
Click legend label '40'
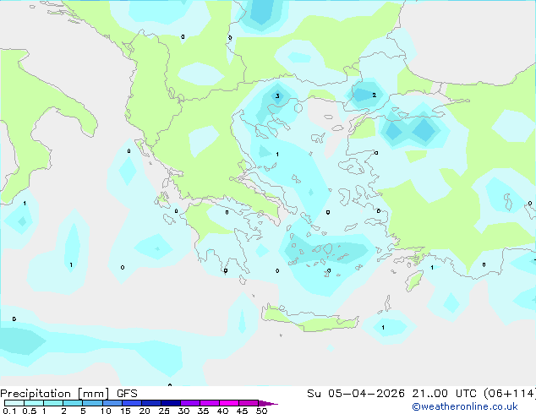222,411
